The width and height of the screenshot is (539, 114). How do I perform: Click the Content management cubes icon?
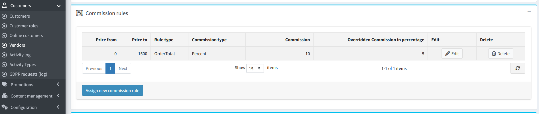(x=5, y=96)
